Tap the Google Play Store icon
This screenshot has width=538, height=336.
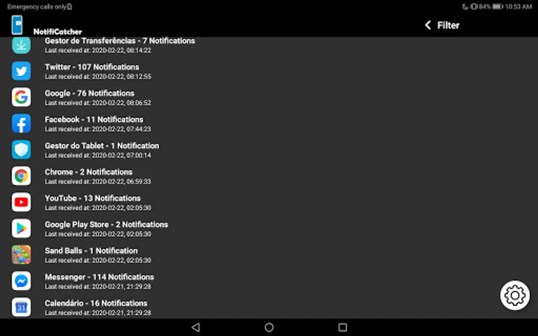tap(21, 228)
